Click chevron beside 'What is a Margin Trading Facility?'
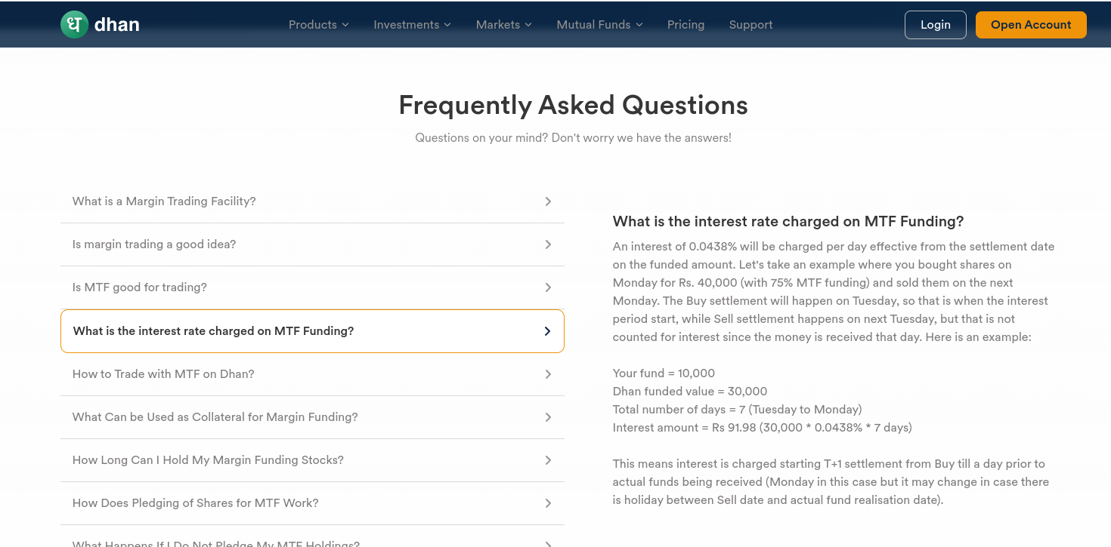Image resolution: width=1111 pixels, height=547 pixels. pos(548,201)
